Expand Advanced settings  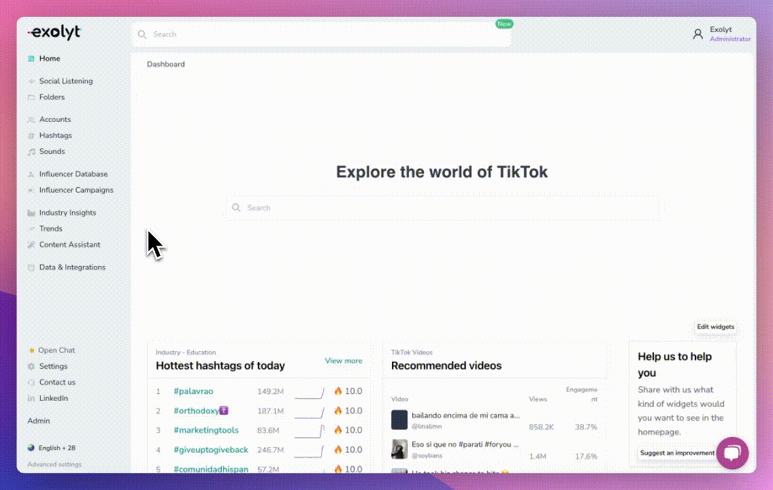tap(54, 464)
